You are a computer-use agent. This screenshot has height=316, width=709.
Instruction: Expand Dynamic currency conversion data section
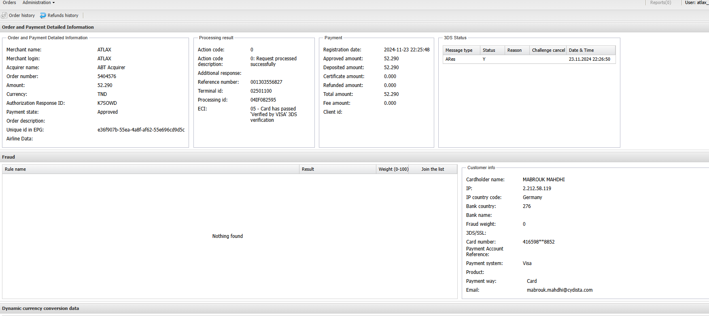[40, 308]
